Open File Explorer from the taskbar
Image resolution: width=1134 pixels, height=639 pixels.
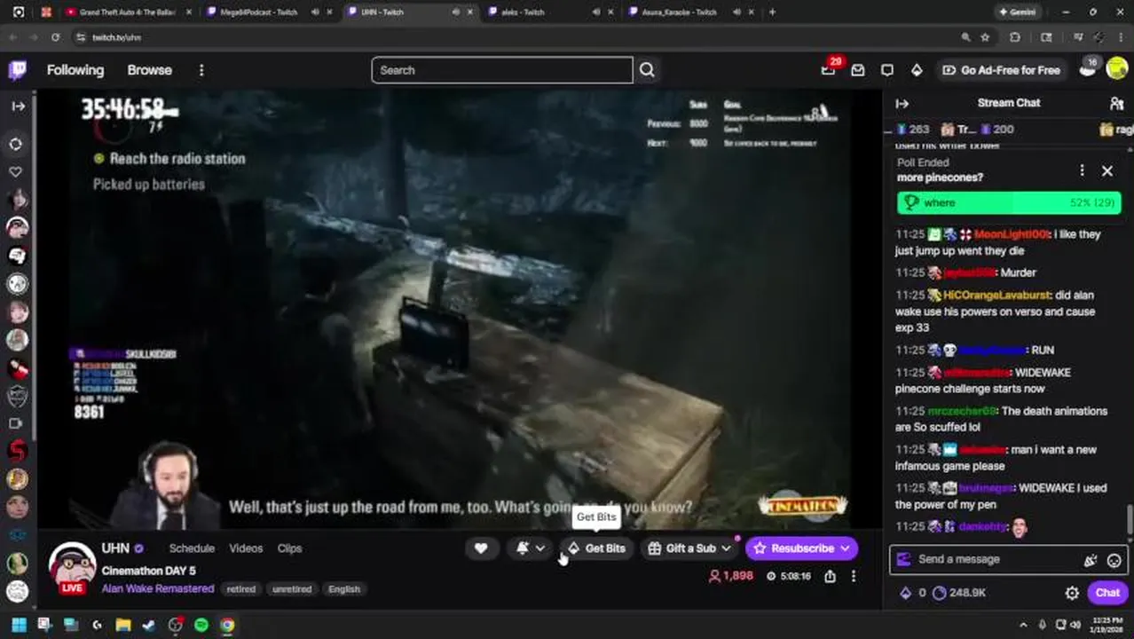(x=123, y=625)
